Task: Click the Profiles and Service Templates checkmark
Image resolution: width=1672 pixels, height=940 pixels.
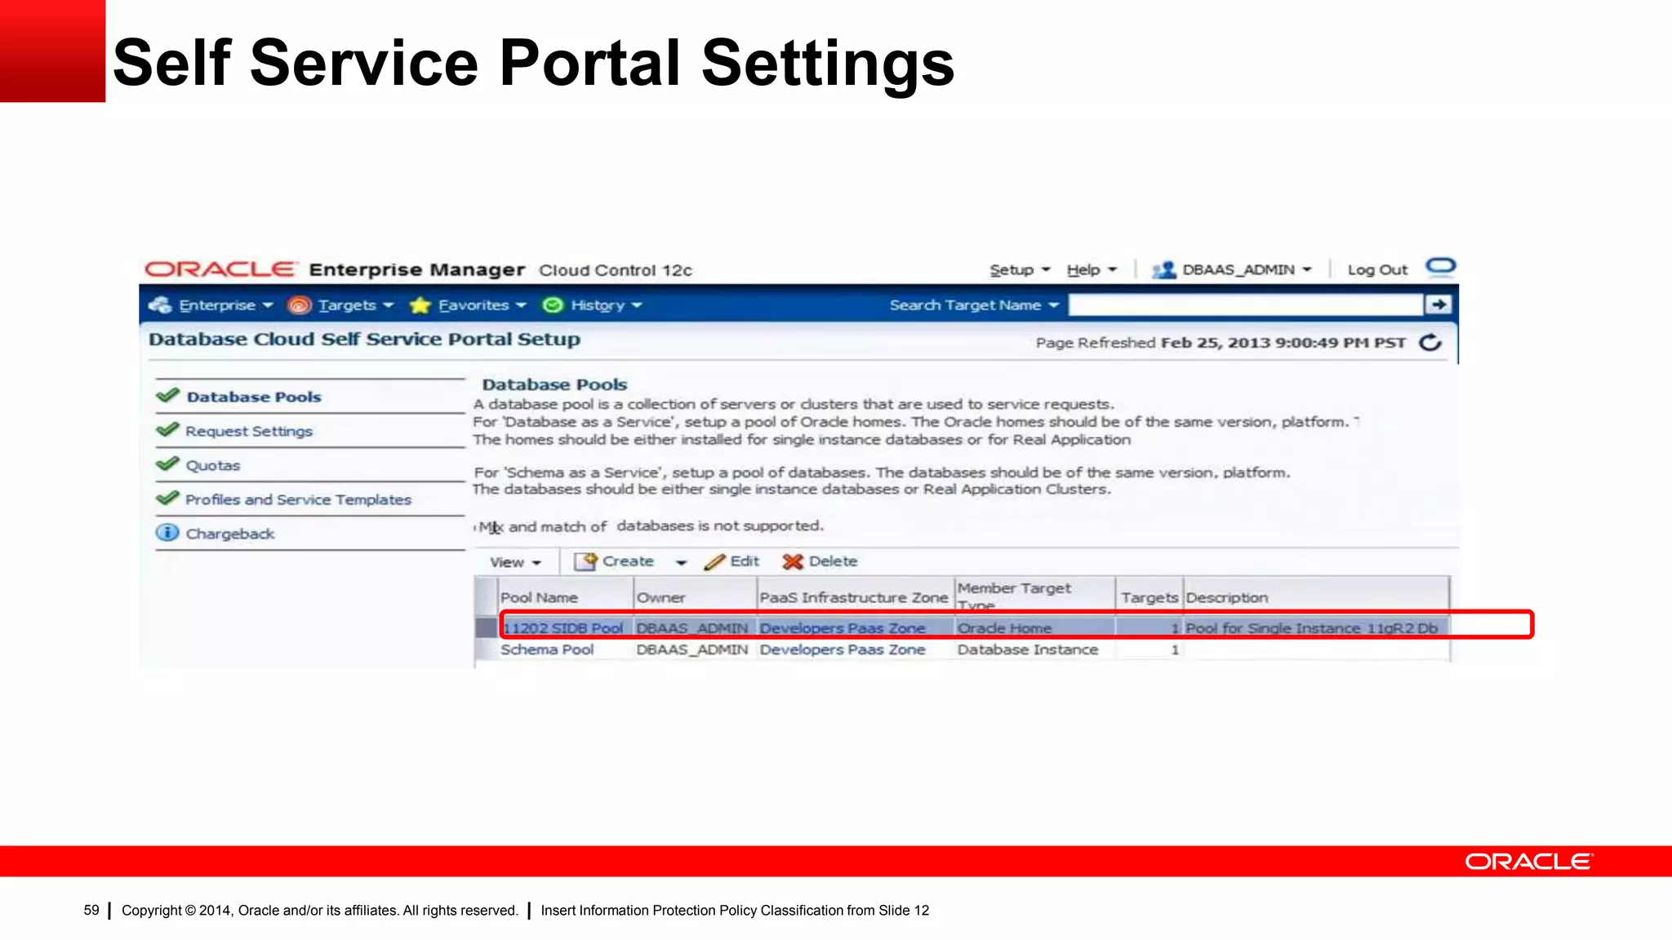Action: point(167,499)
